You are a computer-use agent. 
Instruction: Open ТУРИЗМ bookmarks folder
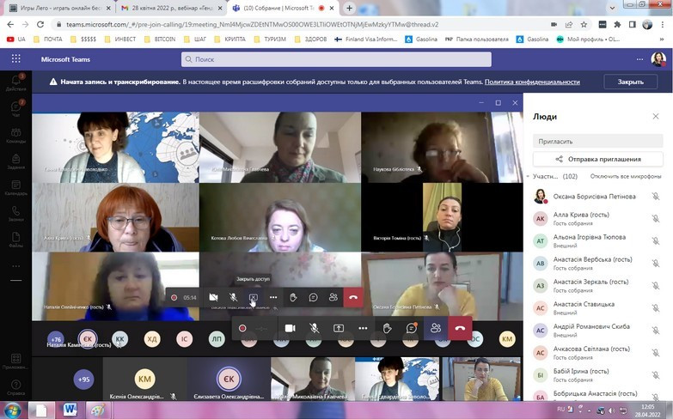click(x=270, y=39)
